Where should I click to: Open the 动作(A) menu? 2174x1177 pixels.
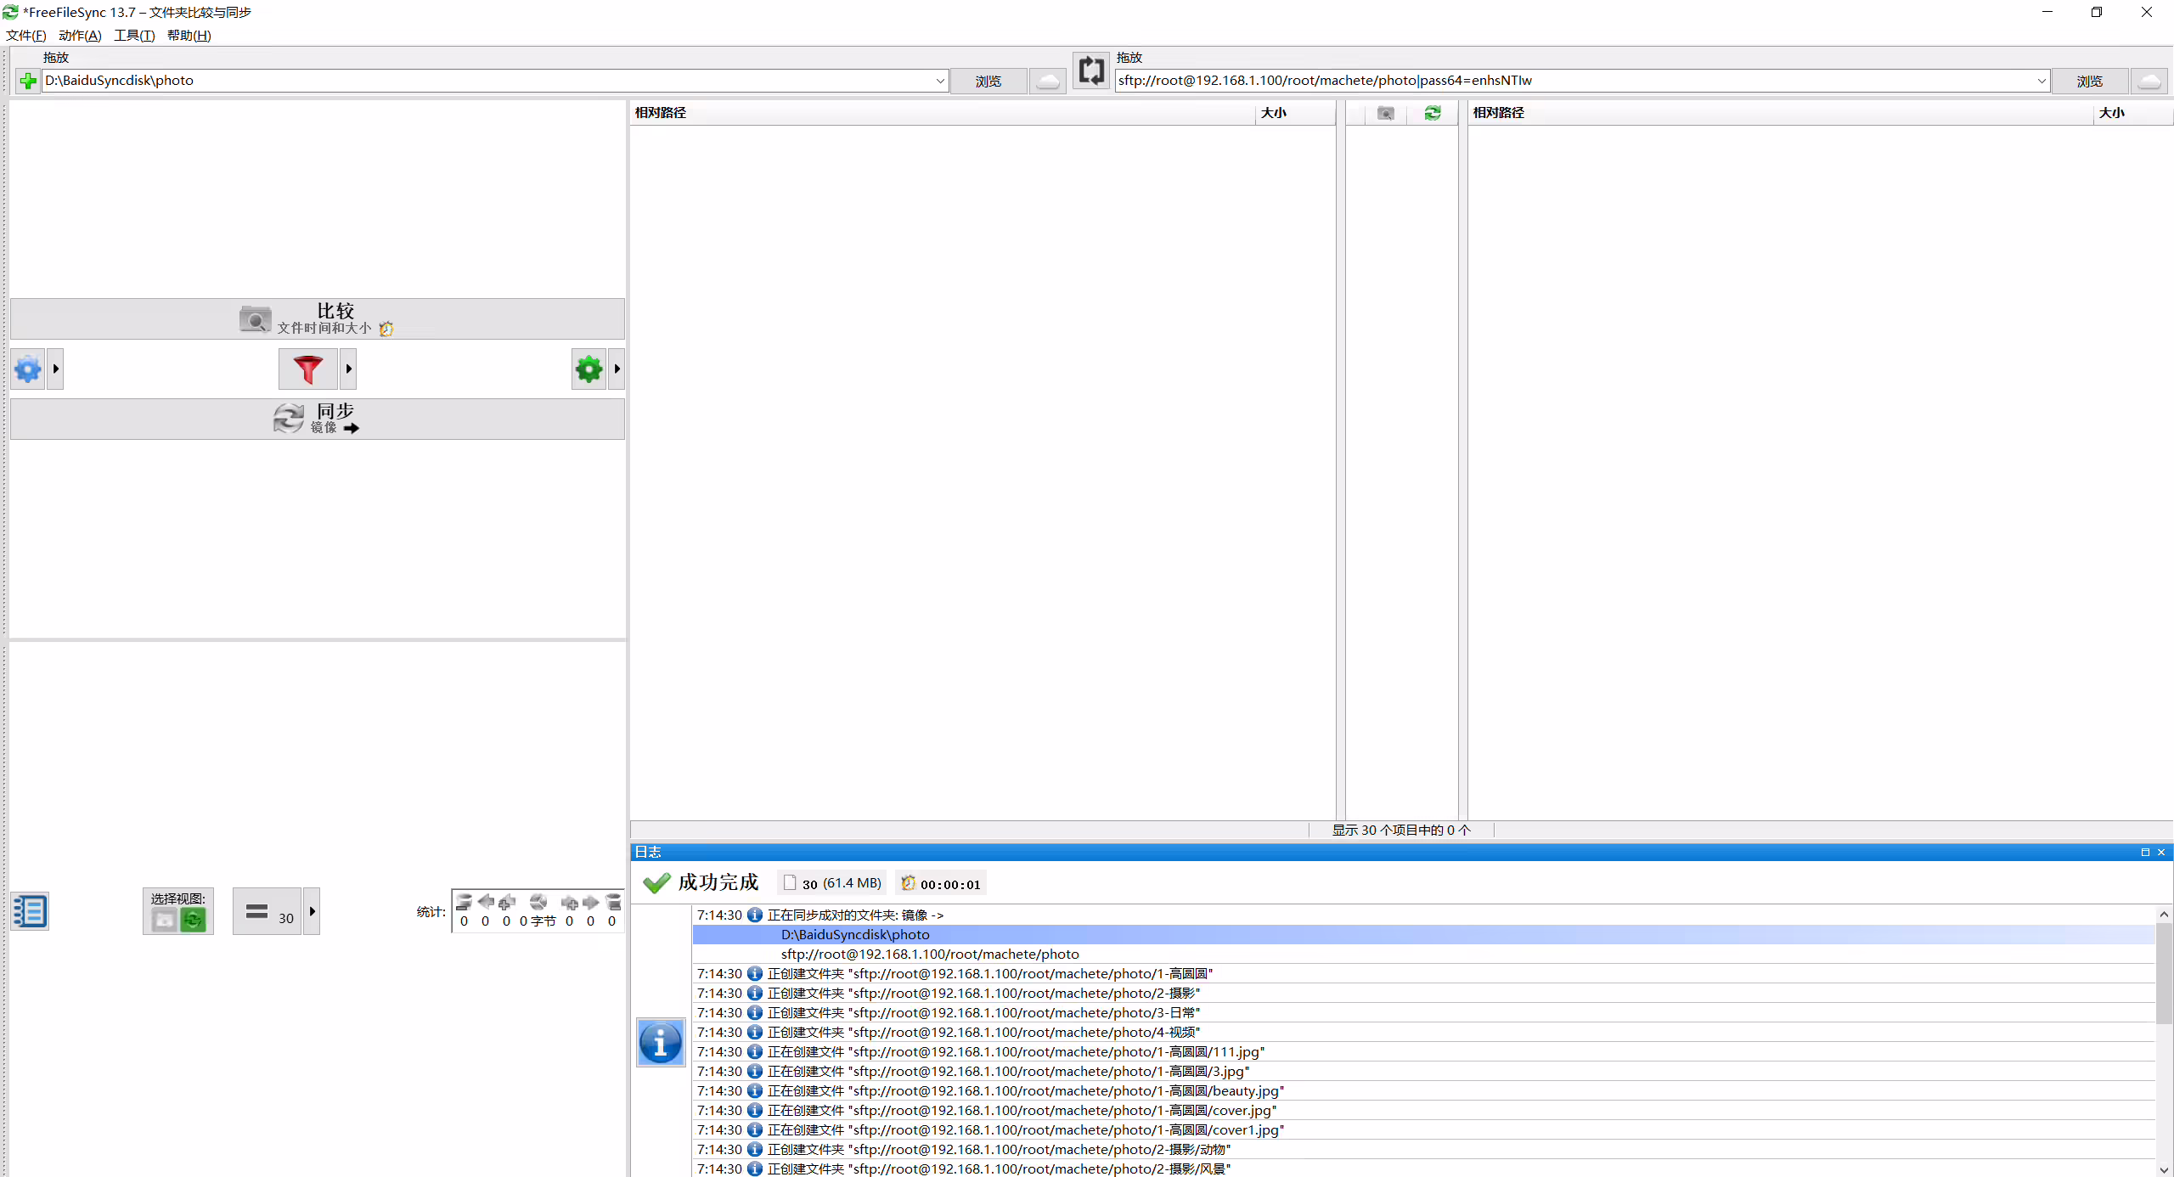pyautogui.click(x=80, y=35)
